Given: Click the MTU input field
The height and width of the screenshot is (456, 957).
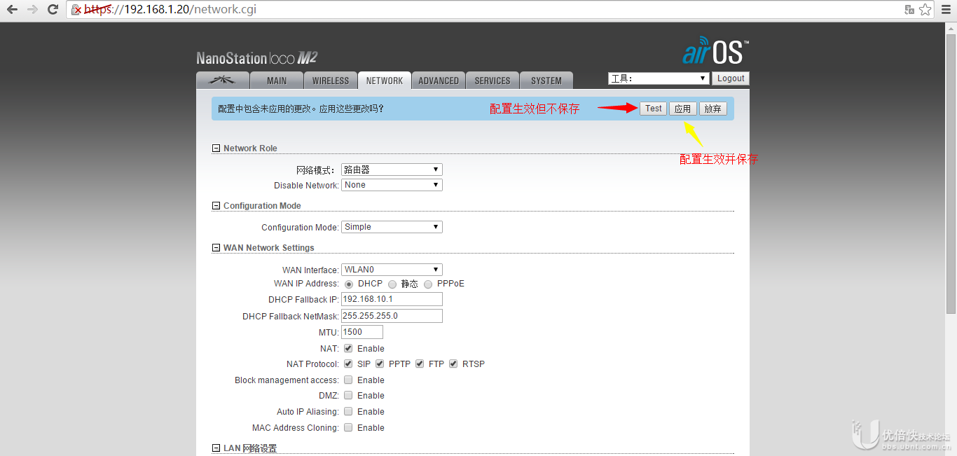Looking at the screenshot, I should pos(362,332).
